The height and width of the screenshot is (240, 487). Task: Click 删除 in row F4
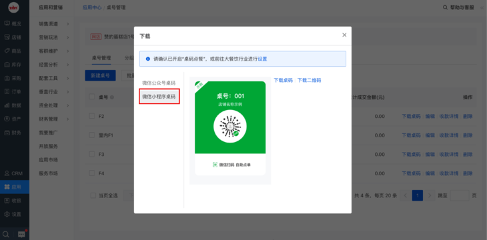[x=468, y=173]
